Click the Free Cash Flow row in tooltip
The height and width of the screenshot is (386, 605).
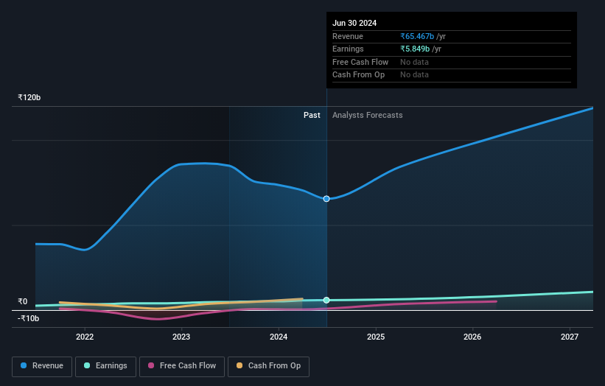coord(452,62)
